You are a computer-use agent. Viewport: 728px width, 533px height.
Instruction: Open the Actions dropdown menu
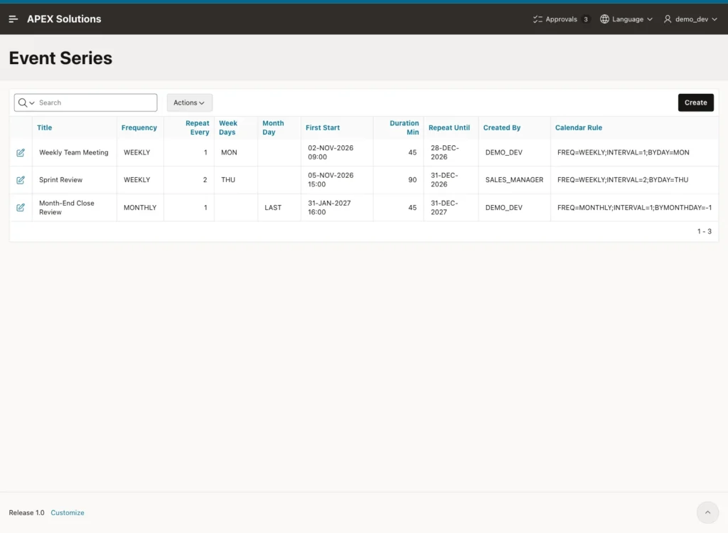point(189,102)
